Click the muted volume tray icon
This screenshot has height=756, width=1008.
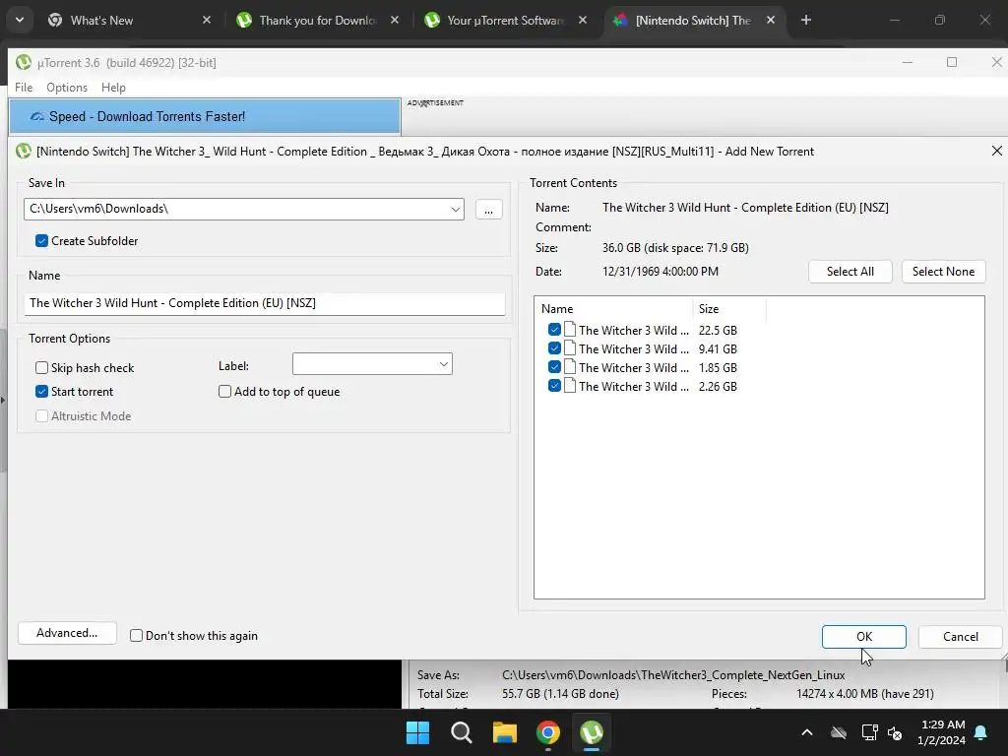click(895, 732)
